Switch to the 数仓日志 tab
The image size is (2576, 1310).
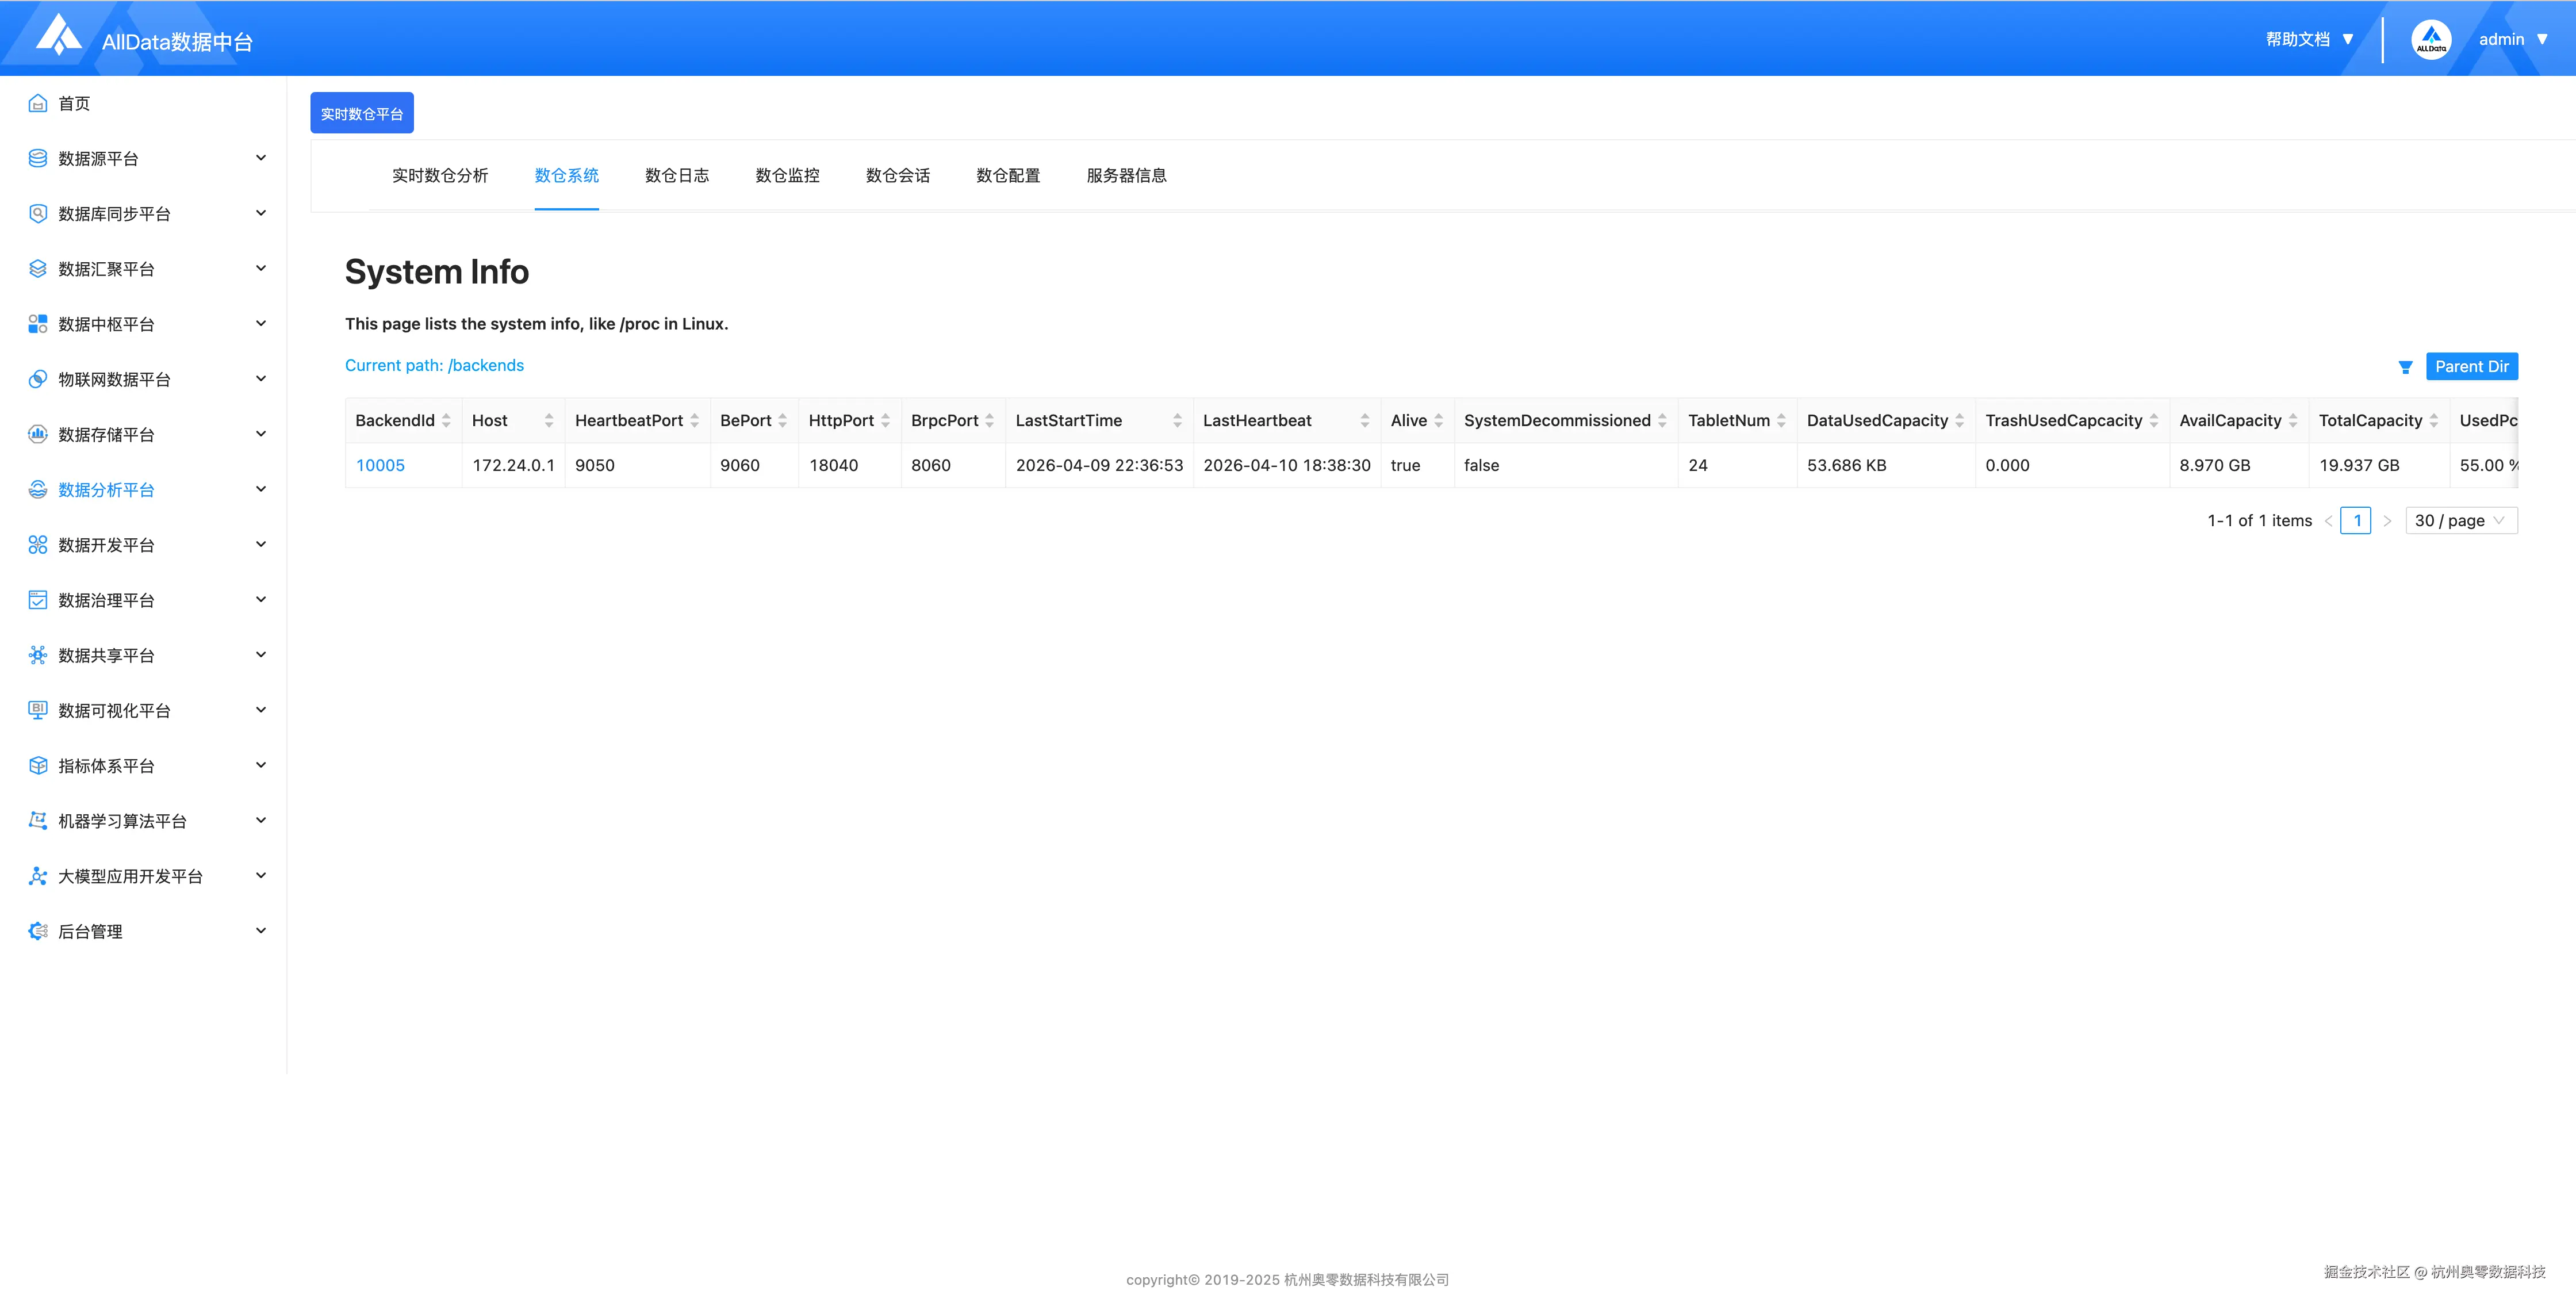(x=677, y=176)
